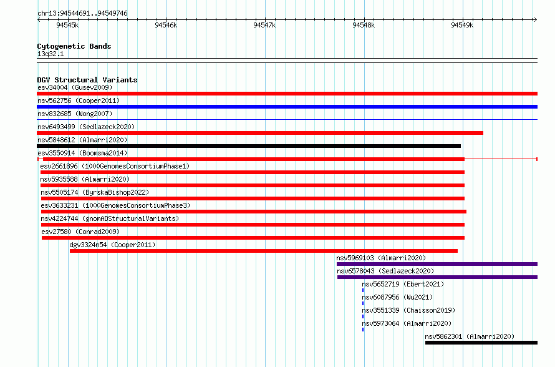Image resolution: width=555 pixels, height=367 pixels.
Task: Click the ruler's left arrowhead
Action: 39,19
